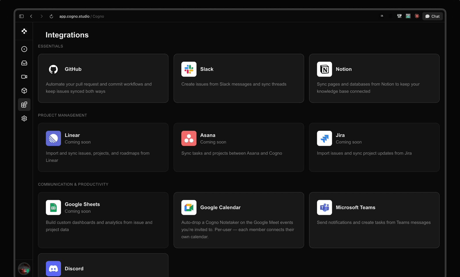Click Linear's import and sync issues description
Image resolution: width=460 pixels, height=277 pixels.
click(97, 157)
